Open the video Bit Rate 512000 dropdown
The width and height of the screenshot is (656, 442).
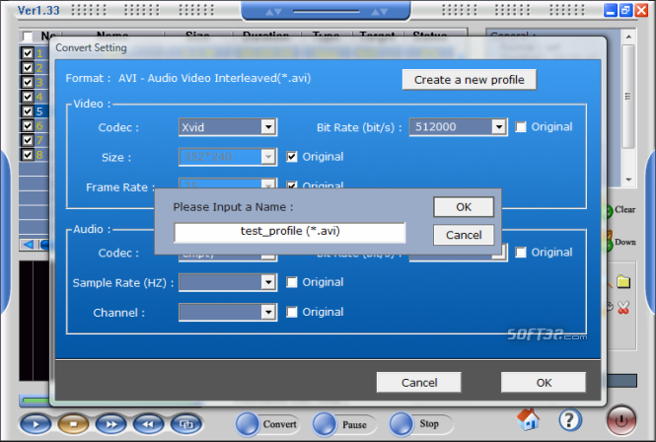pyautogui.click(x=498, y=127)
